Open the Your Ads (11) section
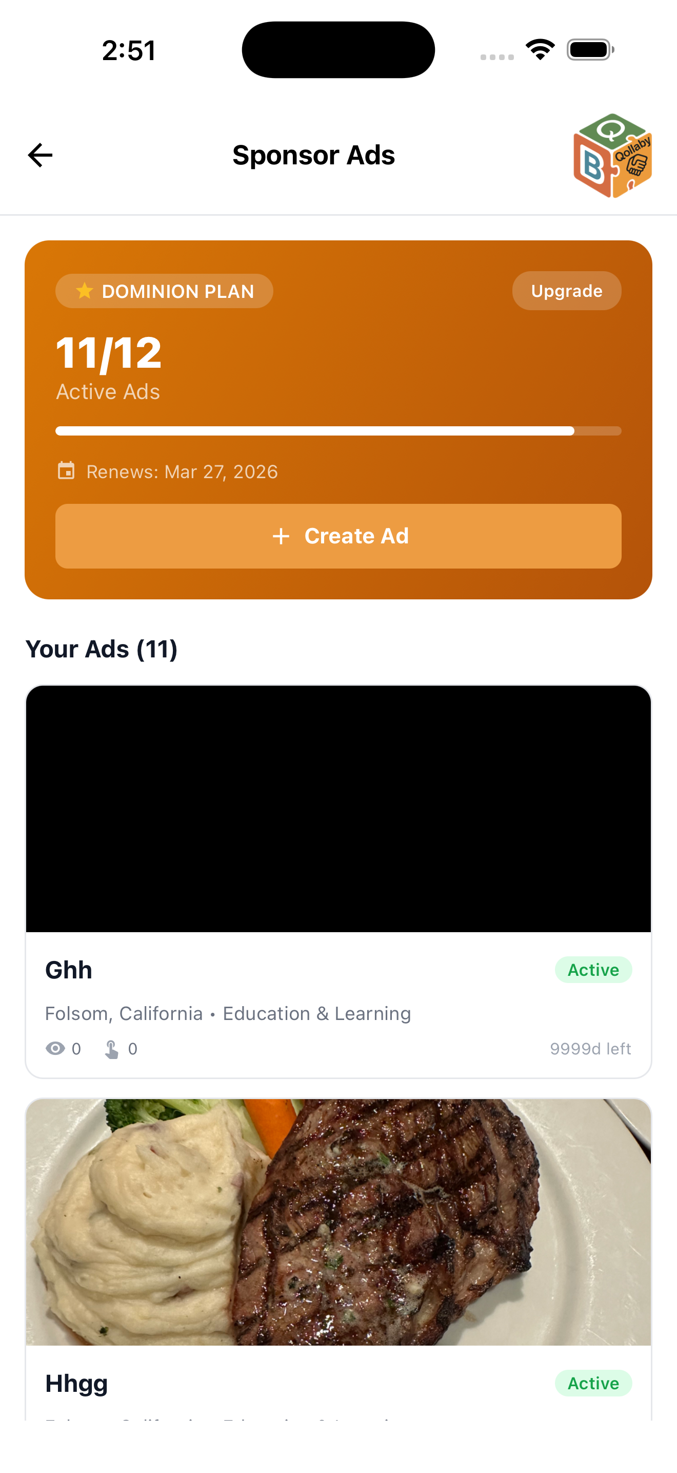 click(101, 649)
